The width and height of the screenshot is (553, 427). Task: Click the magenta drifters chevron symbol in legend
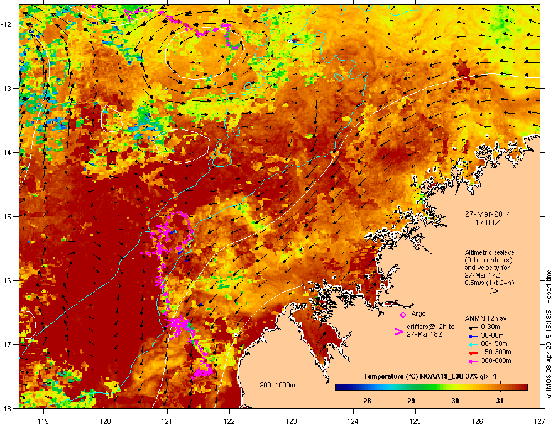pyautogui.click(x=398, y=332)
